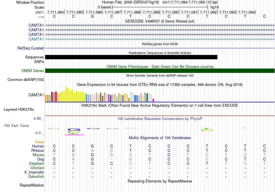The width and height of the screenshot is (275, 192).
Task: Open the Publications: Sequences in Scientific Articles title
Action: tap(160, 53)
